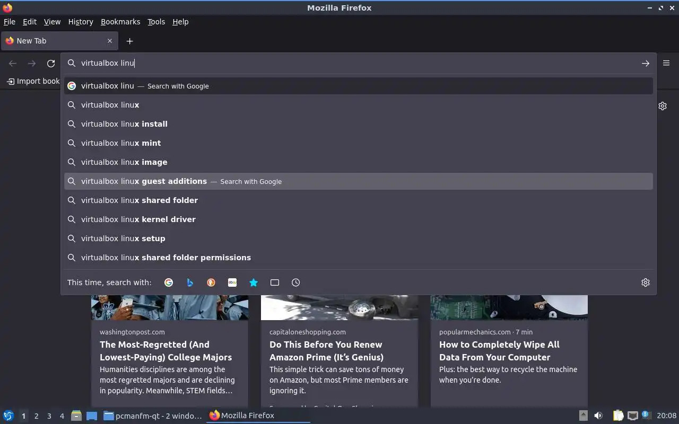This screenshot has height=424, width=679.
Task: Open the notification info tray icon
Action: point(646,415)
